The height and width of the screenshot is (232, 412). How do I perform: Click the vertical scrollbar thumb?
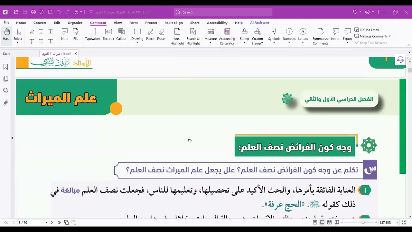[x=409, y=70]
